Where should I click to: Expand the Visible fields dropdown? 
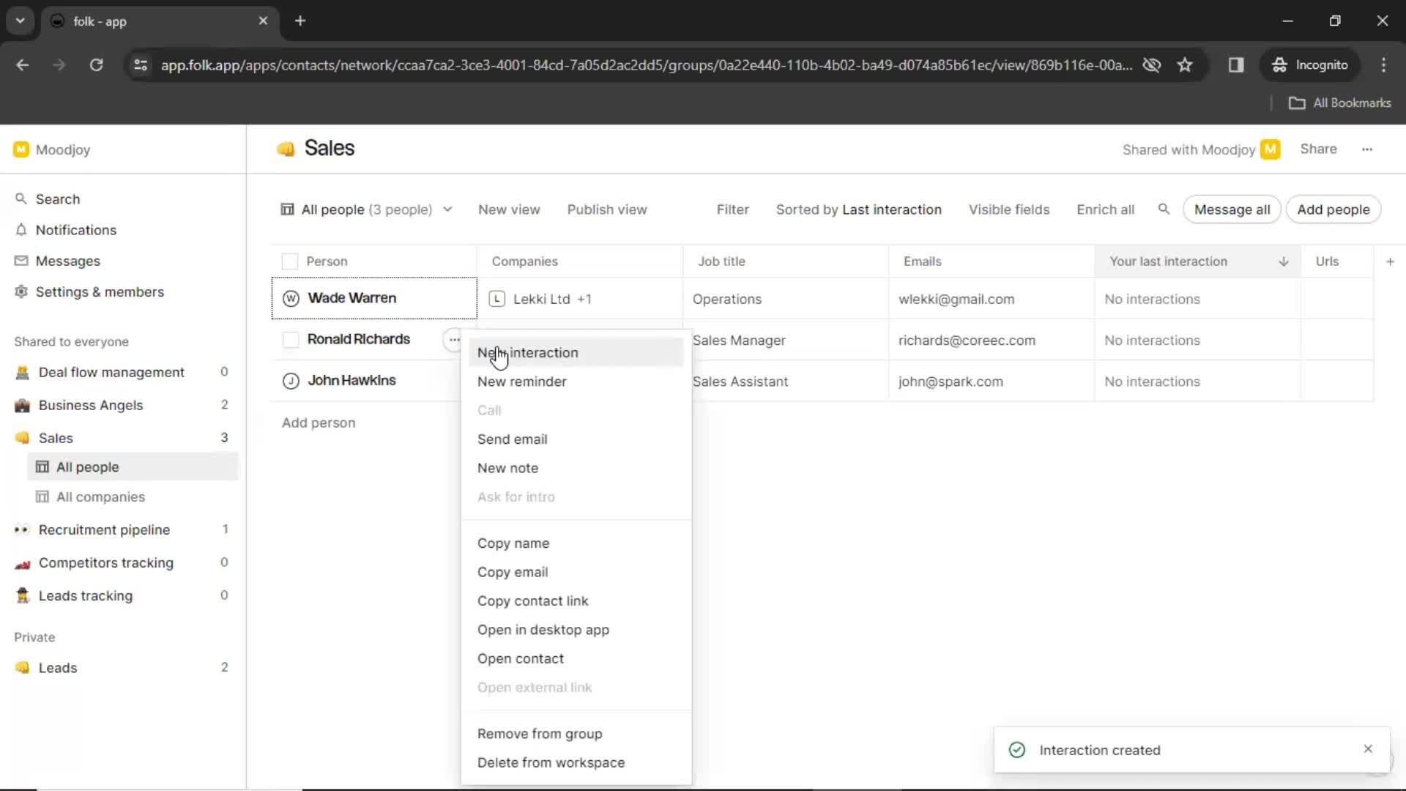(1009, 209)
